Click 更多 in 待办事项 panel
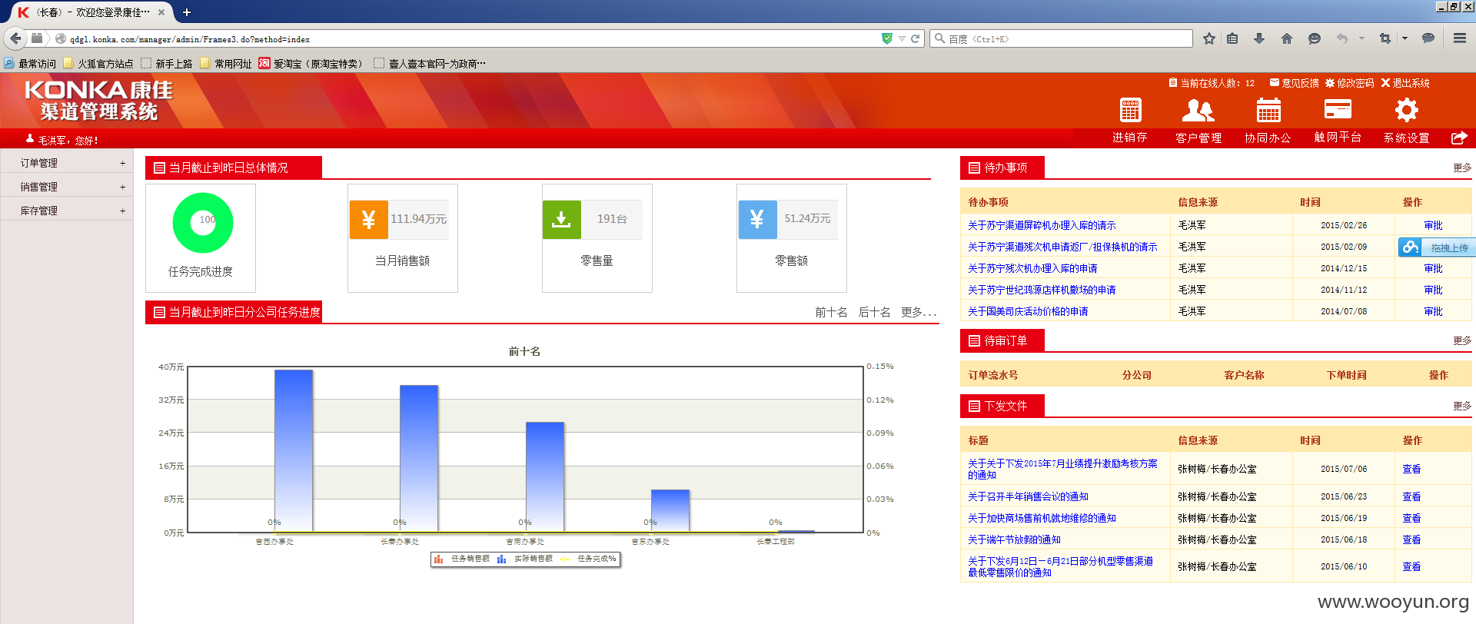The image size is (1476, 624). pos(1462,168)
